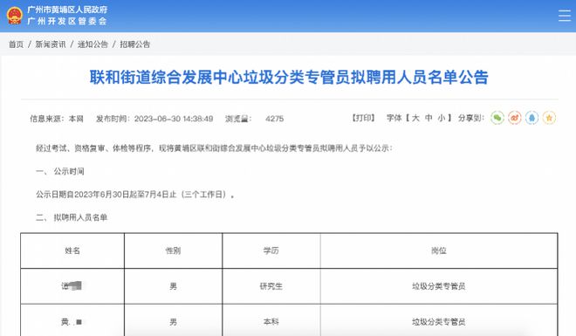This screenshot has width=576, height=336.
Task: Share to Weibo via red icon
Action: (x=514, y=118)
